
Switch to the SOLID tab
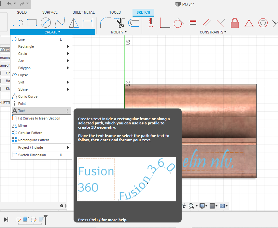[22, 12]
